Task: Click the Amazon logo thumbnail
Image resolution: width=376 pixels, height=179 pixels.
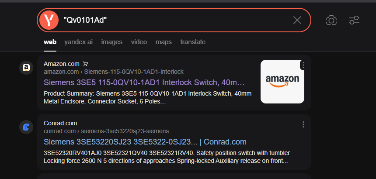Action: [282, 82]
